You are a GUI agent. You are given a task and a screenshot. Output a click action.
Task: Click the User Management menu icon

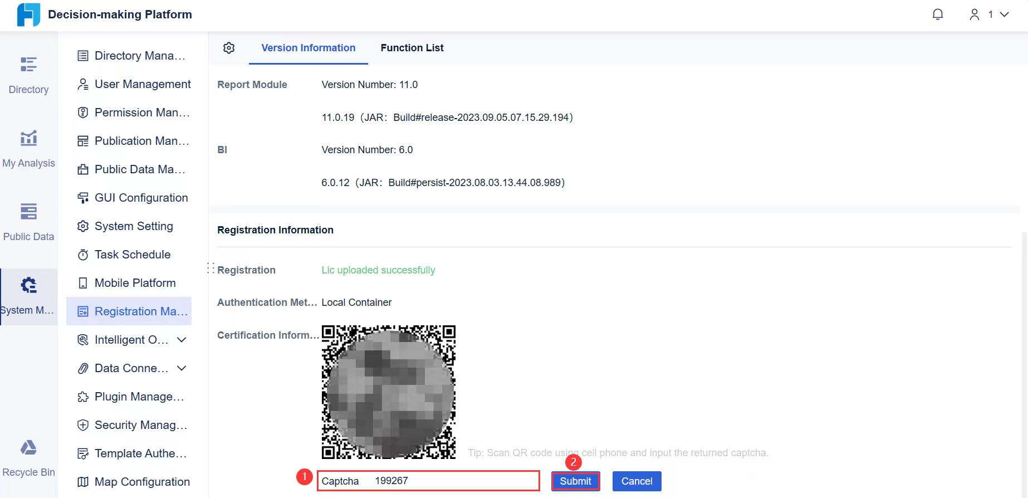[x=83, y=84]
